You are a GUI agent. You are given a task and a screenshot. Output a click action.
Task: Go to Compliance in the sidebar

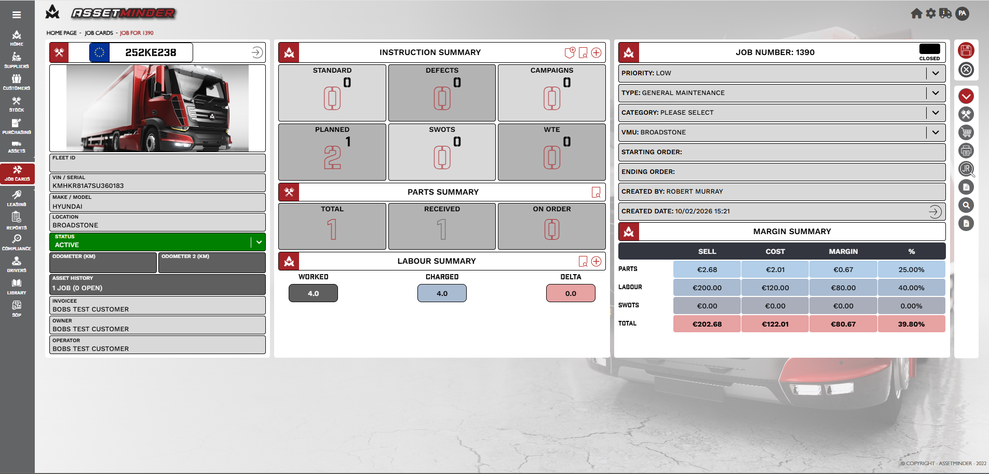click(x=17, y=242)
